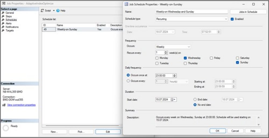The image size is (269, 138).
Task: Open Help from the toolbar icon
Action: click(x=58, y=10)
